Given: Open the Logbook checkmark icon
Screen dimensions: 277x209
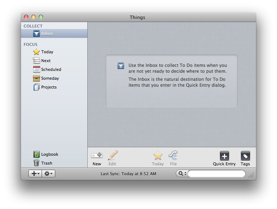Looking at the screenshot, I should point(36,154).
